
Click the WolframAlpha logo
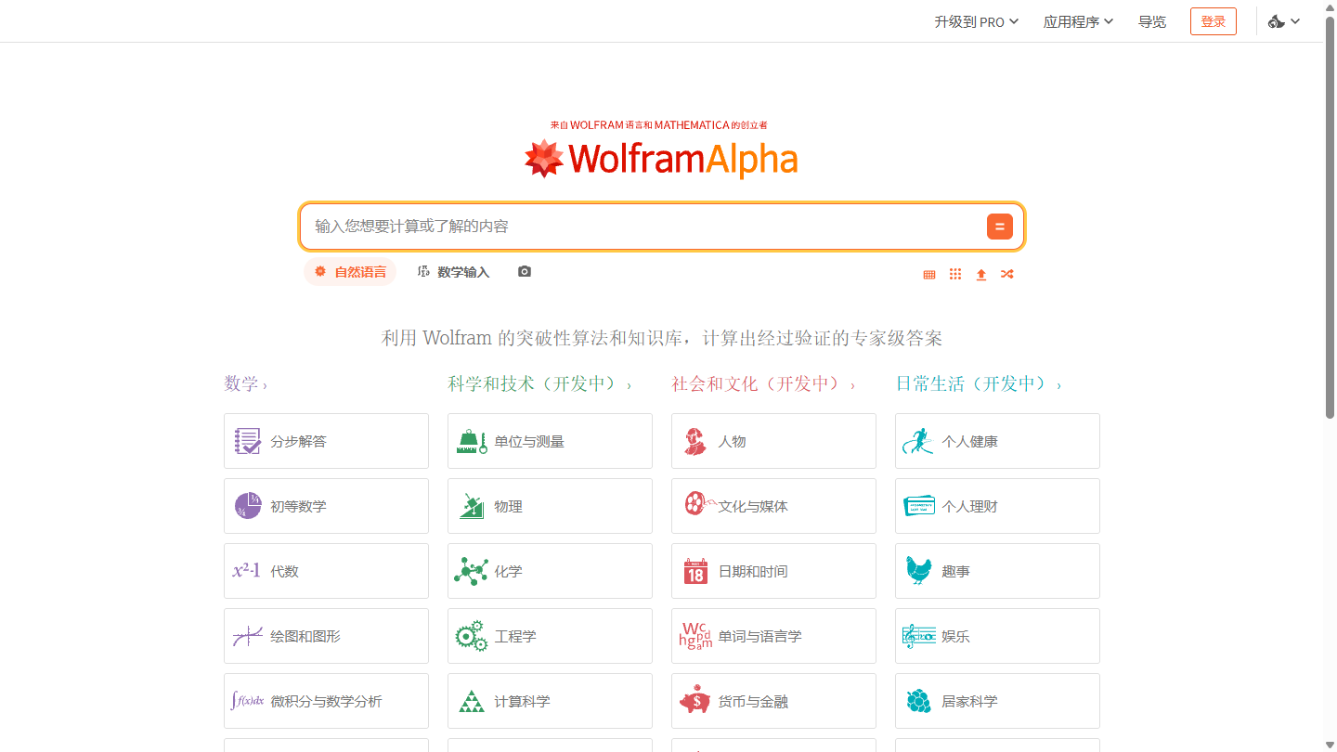(x=661, y=158)
